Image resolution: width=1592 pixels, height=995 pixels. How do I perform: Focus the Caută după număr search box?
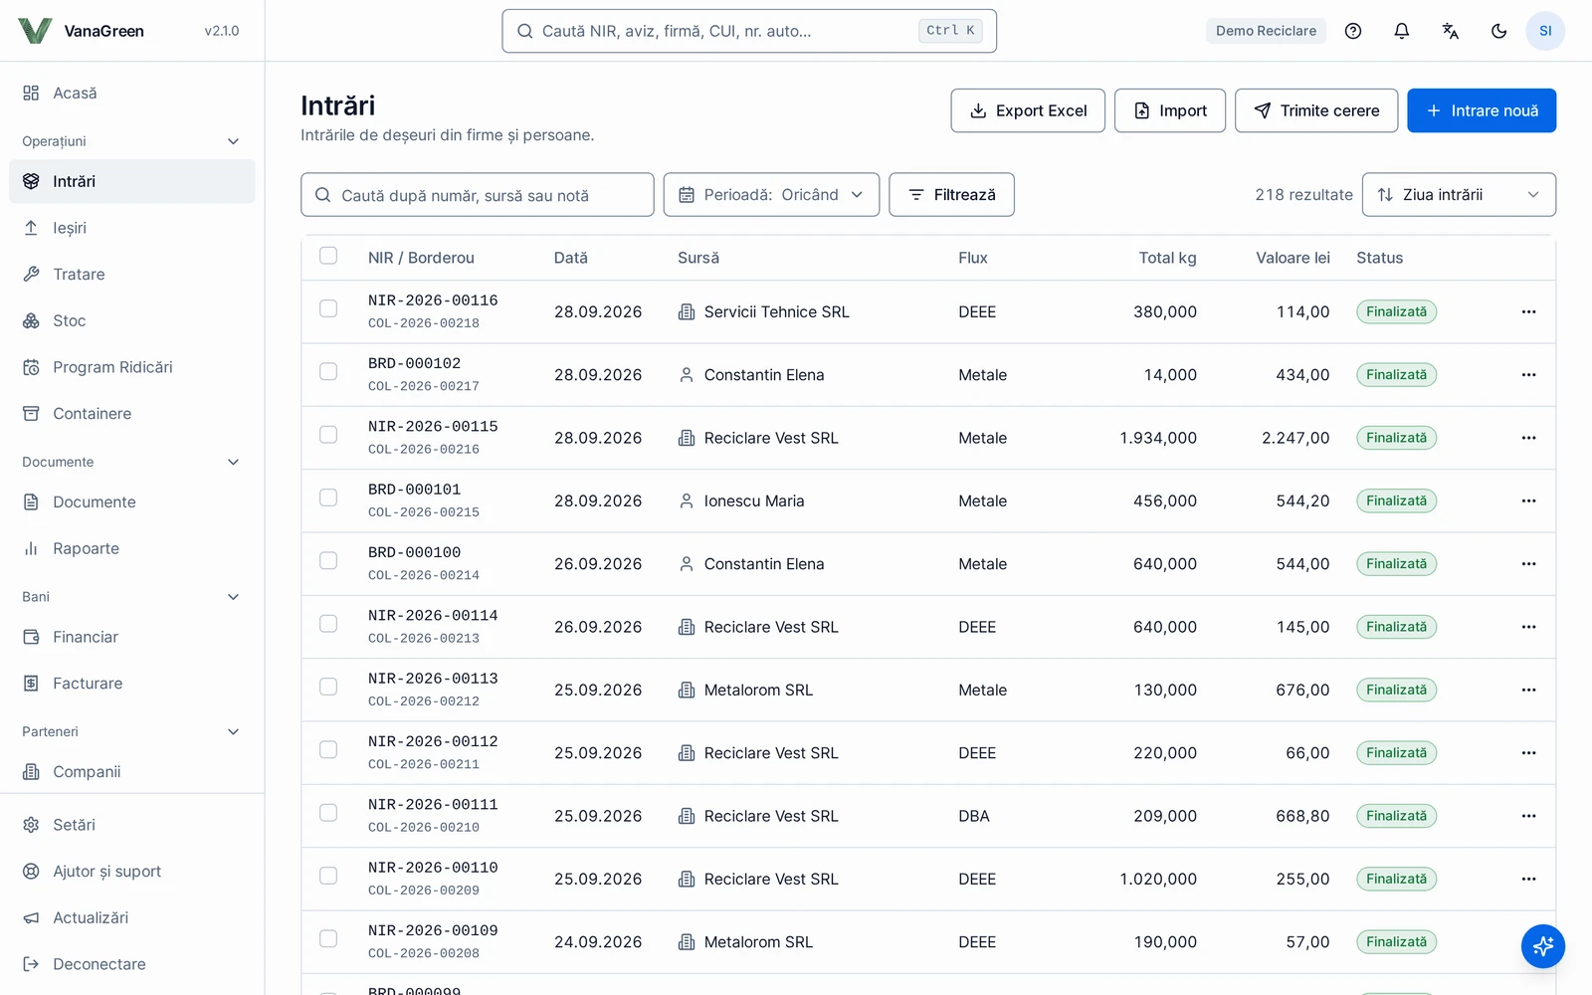click(x=478, y=195)
